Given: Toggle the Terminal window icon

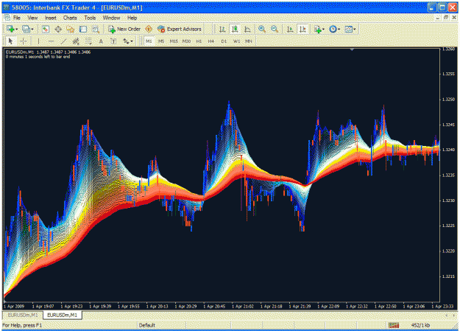Looking at the screenshot, I should (83, 29).
